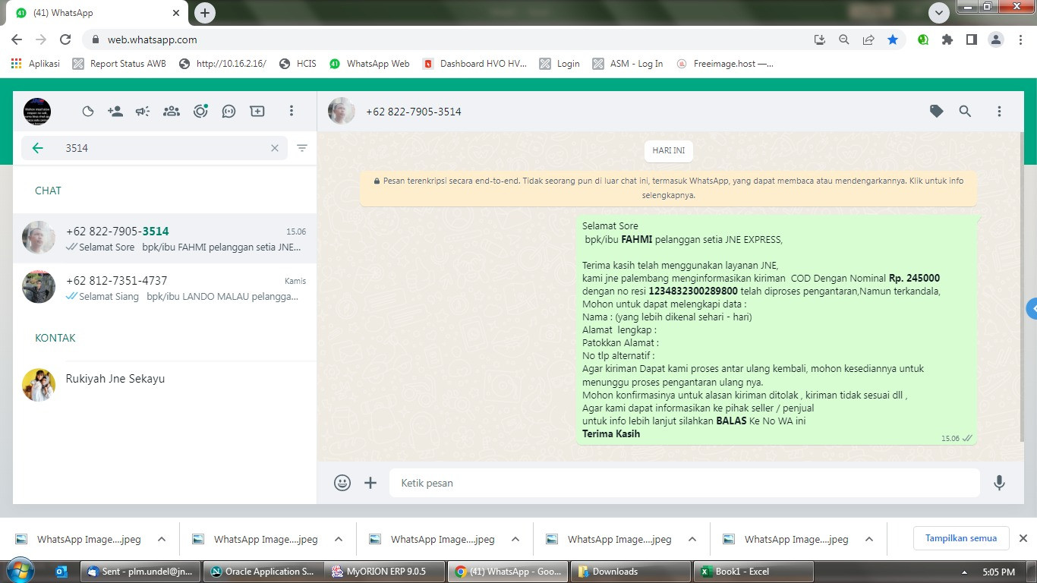This screenshot has height=583, width=1037.
Task: Open the profile photo in the chat header
Action: 342,112
